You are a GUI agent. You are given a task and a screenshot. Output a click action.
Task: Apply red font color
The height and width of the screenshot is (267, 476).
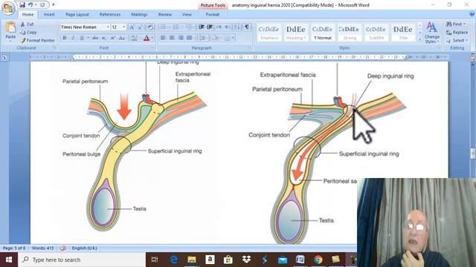(147, 38)
